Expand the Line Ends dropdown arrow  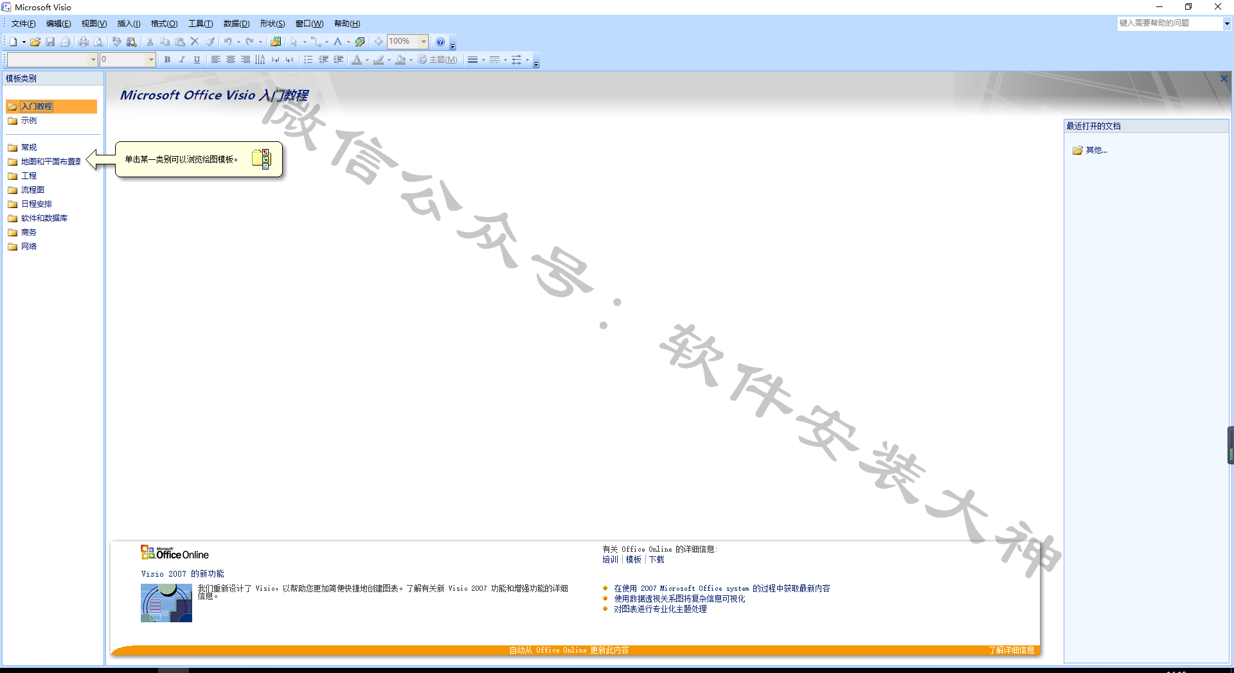[x=527, y=60]
